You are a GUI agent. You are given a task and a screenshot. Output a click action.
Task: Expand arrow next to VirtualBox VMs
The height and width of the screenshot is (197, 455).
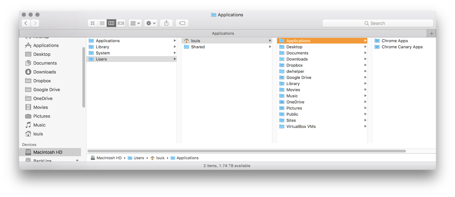(x=365, y=126)
